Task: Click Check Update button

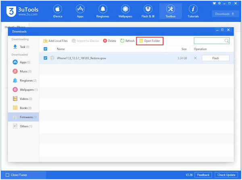Action: 226,175
